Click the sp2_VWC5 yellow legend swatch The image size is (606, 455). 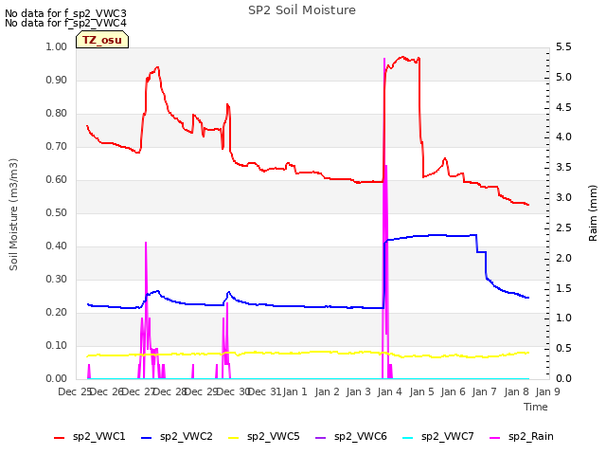234,438
